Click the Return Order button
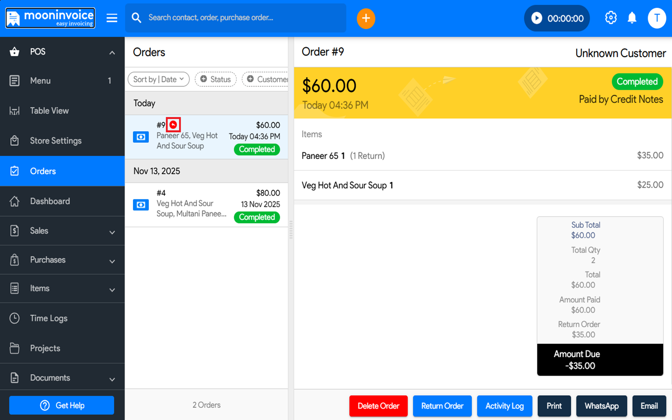Screen dimensions: 672x420 pyautogui.click(x=442, y=406)
